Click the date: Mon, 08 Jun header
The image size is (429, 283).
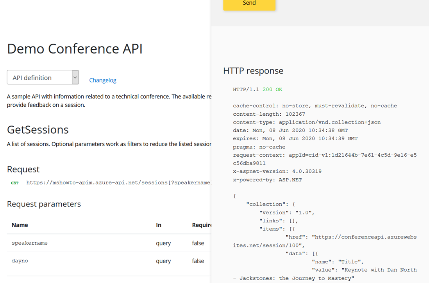pyautogui.click(x=290, y=131)
